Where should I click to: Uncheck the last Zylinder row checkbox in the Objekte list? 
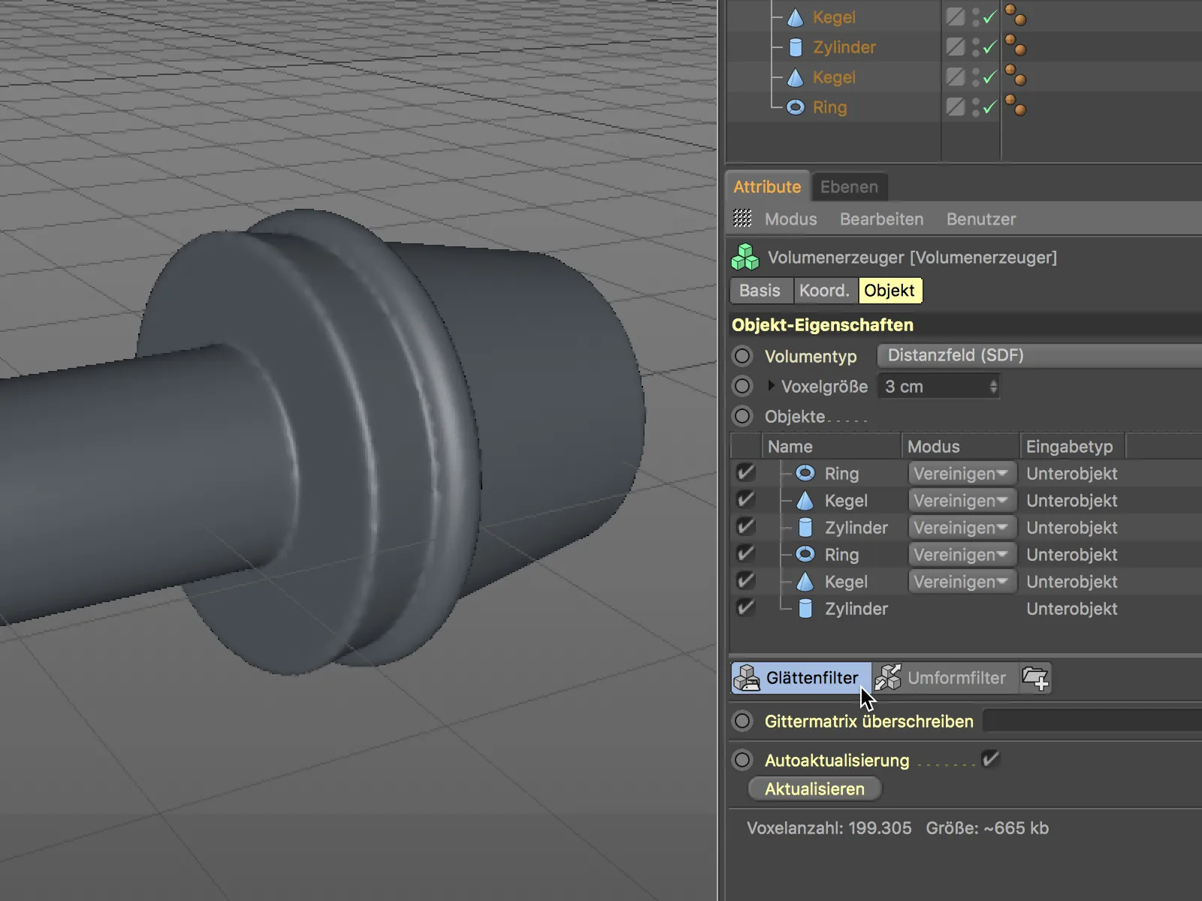pyautogui.click(x=745, y=608)
